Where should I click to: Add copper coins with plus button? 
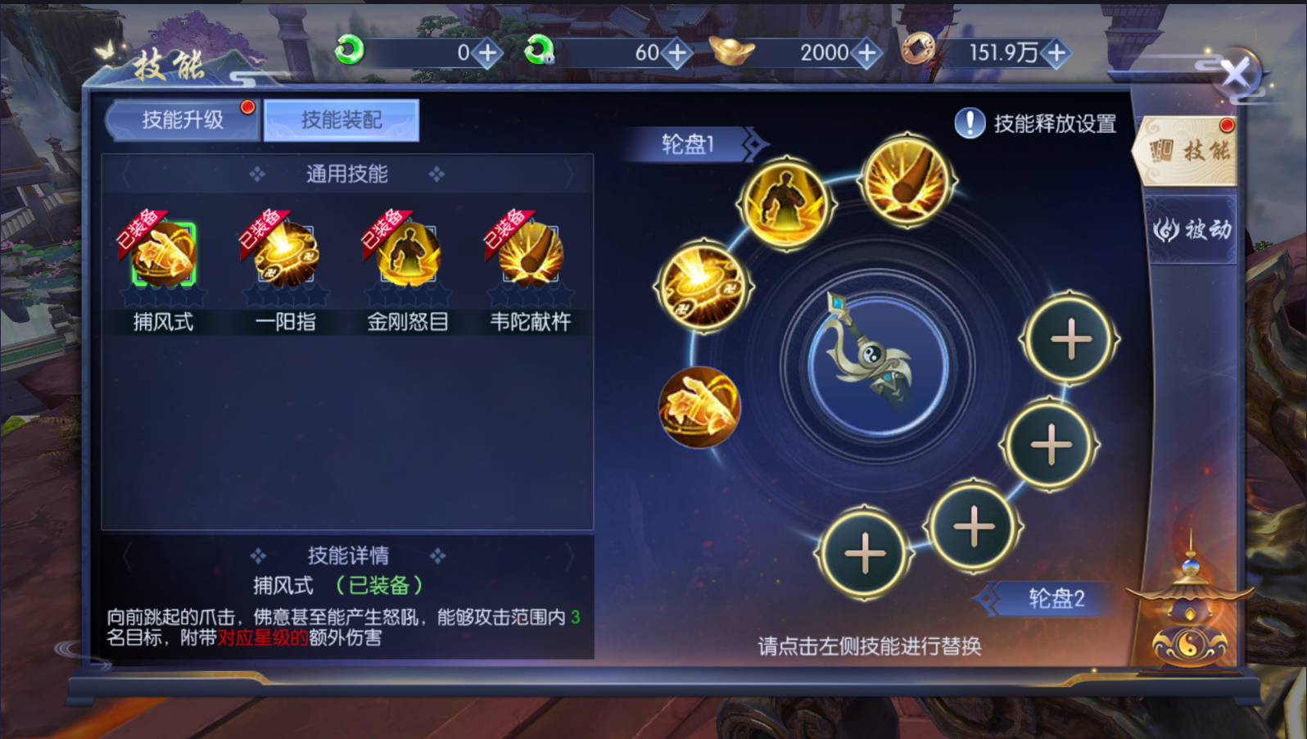pyautogui.click(x=1056, y=53)
